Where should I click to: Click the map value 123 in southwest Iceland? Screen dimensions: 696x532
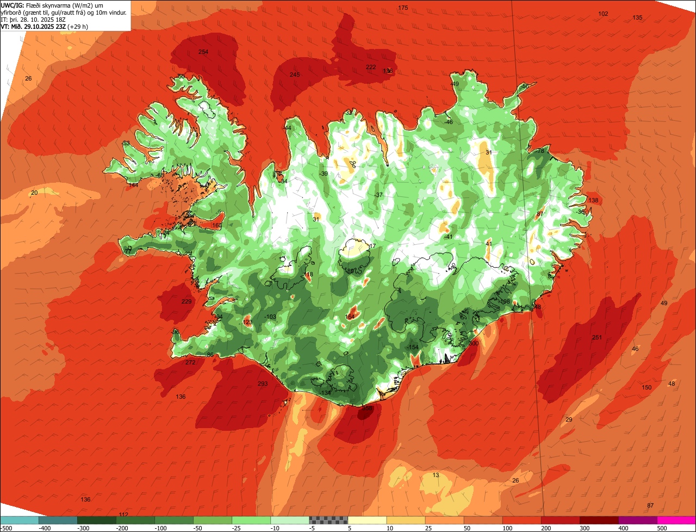248,322
